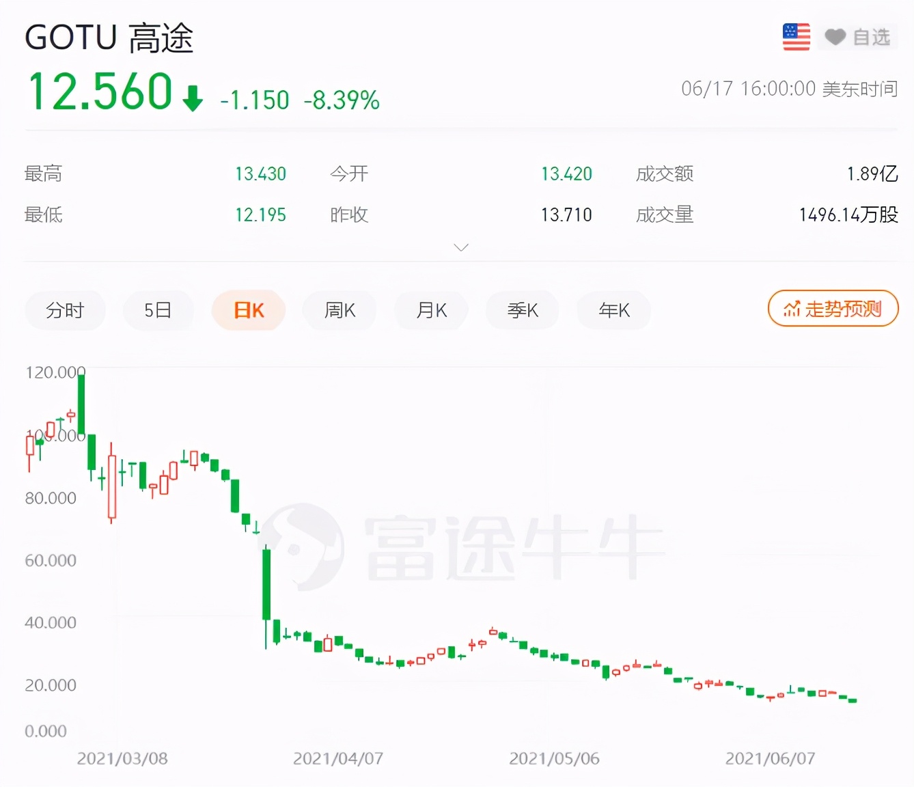The height and width of the screenshot is (787, 914).
Task: Click the 2021/06/07 date axis label
Action: pos(770,759)
